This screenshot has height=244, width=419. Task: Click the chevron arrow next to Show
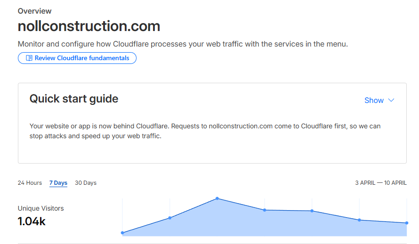[x=391, y=100]
